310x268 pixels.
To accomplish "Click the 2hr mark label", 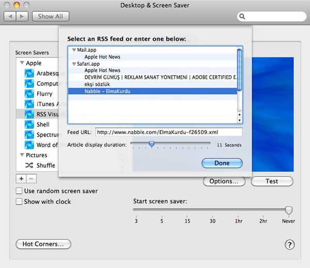I will click(x=263, y=221).
